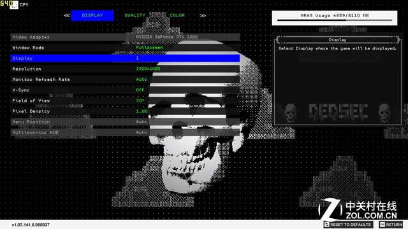Image resolution: width=408 pixels, height=229 pixels.
Task: Switch to the Quality tab
Action: (135, 15)
